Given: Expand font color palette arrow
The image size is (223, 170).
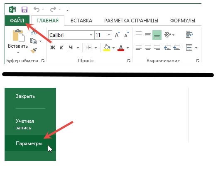Looking at the screenshot, I should point(127,48).
